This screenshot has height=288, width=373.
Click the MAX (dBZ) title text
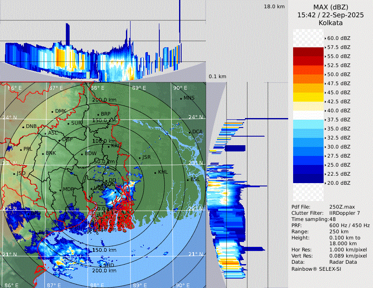331,7
